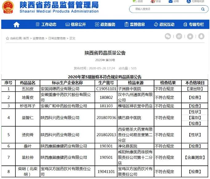Open the 政民互动 menu
This screenshot has height=179, width=210.
(x=164, y=25)
